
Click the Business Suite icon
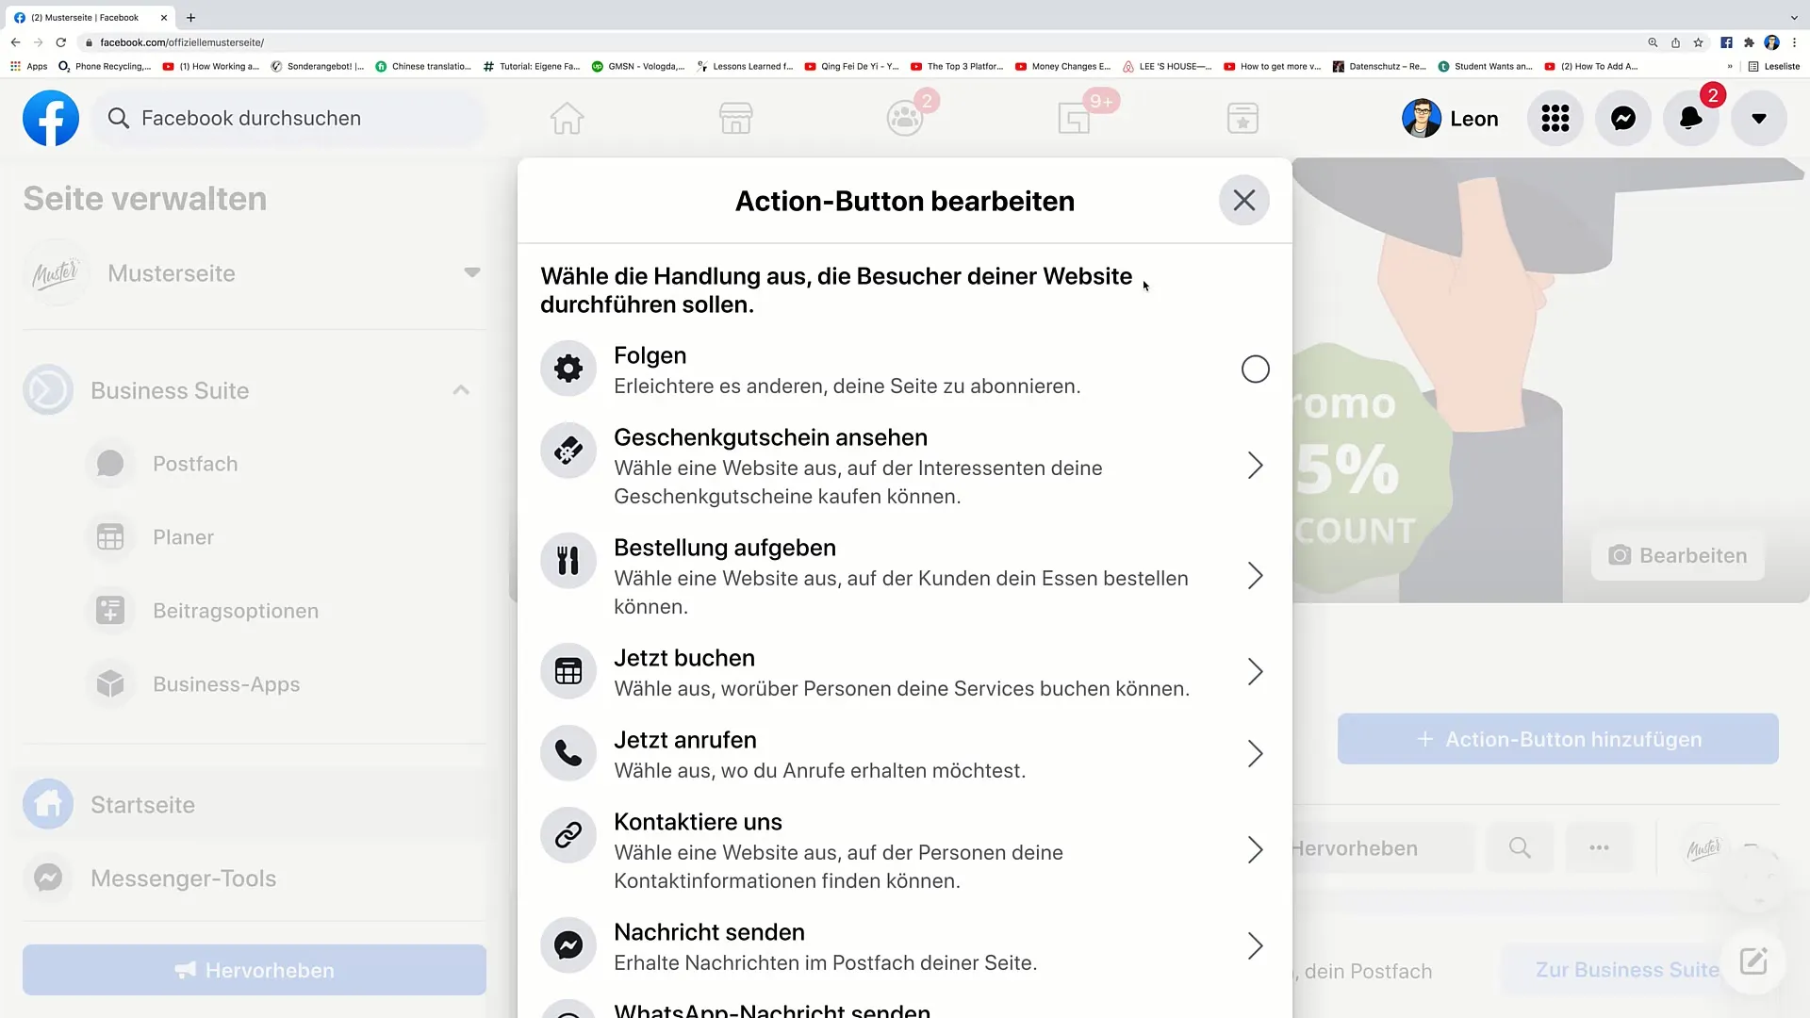coord(48,389)
